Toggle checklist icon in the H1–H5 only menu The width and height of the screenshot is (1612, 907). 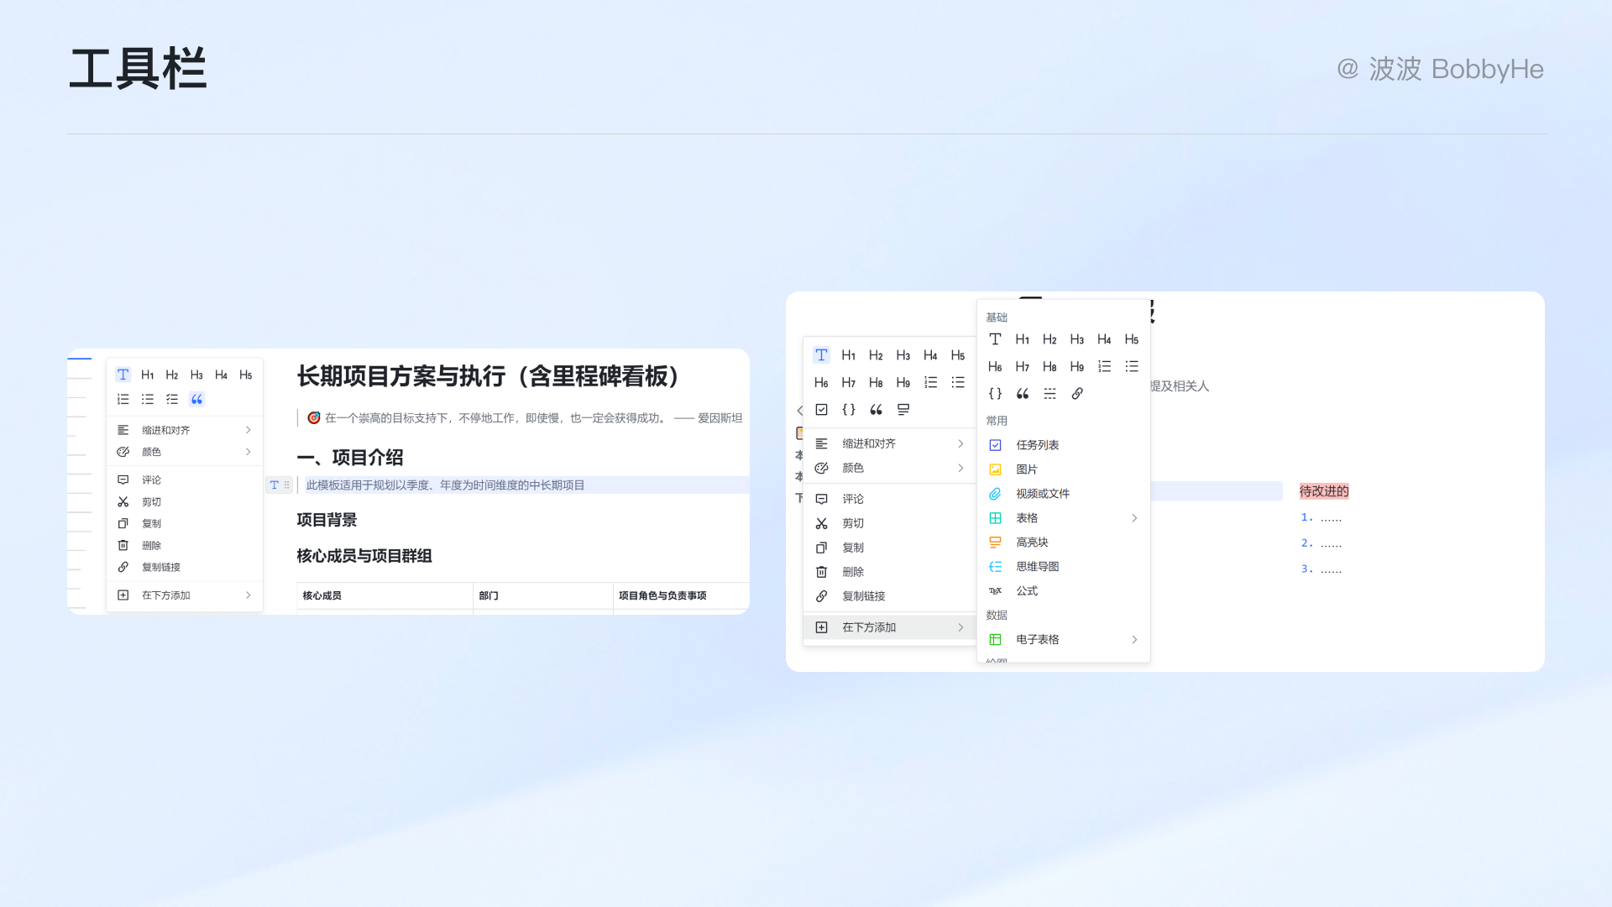172,399
